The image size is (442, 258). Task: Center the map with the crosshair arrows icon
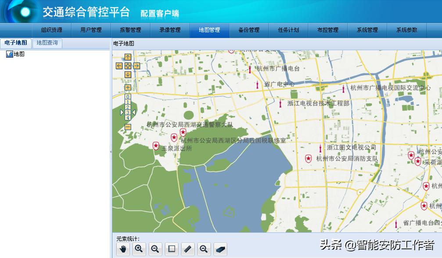pos(127,66)
